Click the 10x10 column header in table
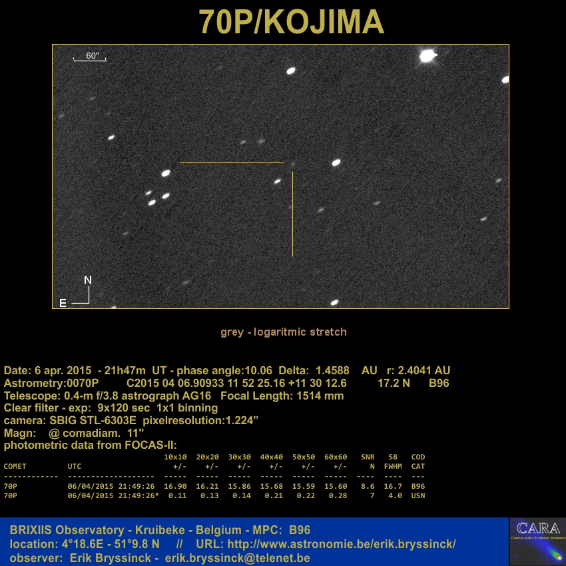This screenshot has height=566, width=566. [x=175, y=457]
